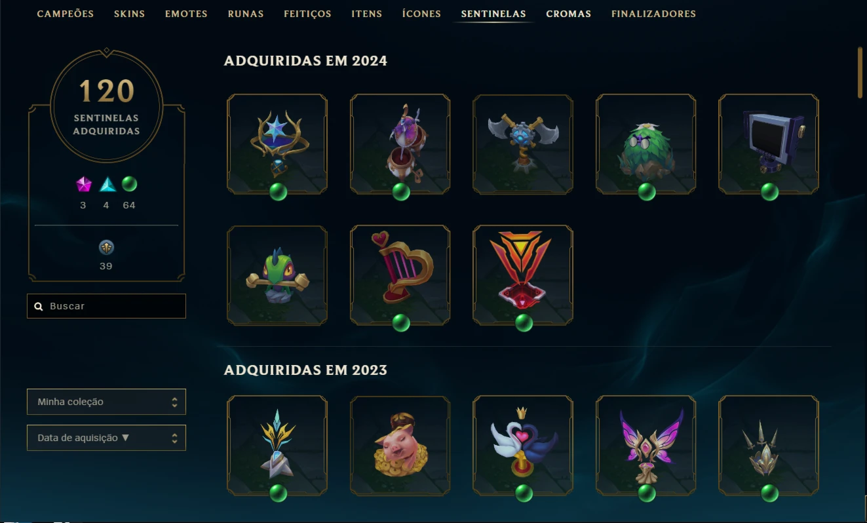Click the vertical scrollbar thumb

[x=860, y=72]
